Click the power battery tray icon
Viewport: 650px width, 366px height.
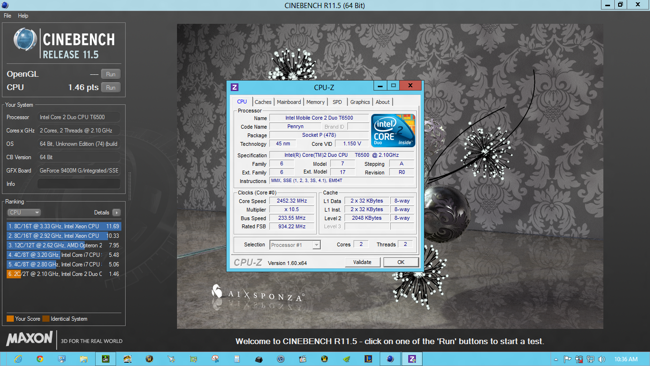pos(579,359)
